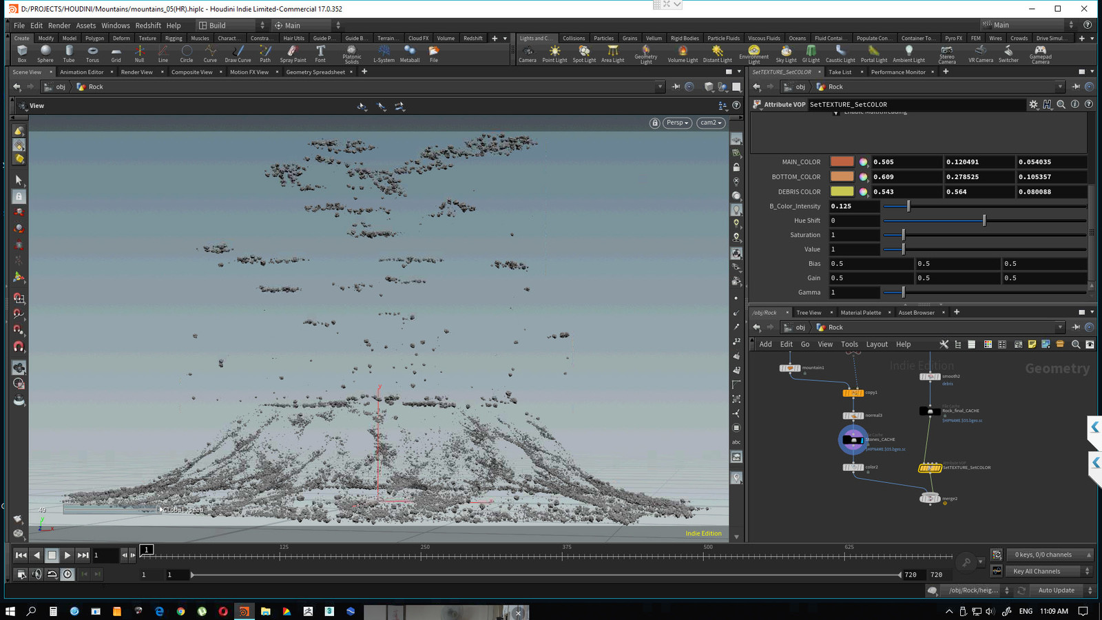Open the Persp viewport dropdown
Image resolution: width=1102 pixels, height=620 pixels.
tap(677, 123)
